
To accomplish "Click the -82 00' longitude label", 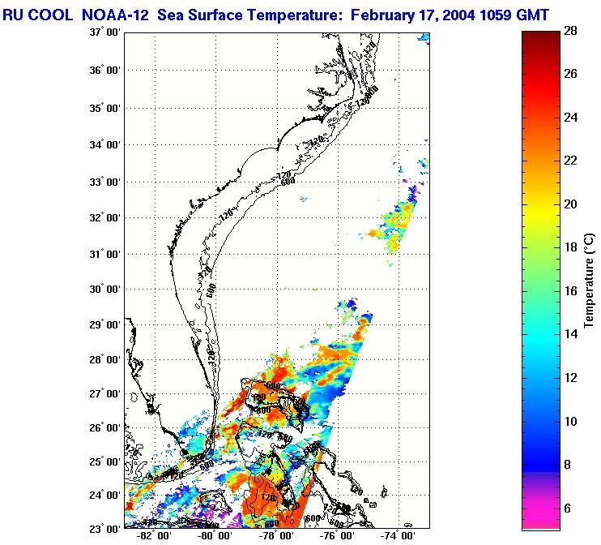I will 153,536.
